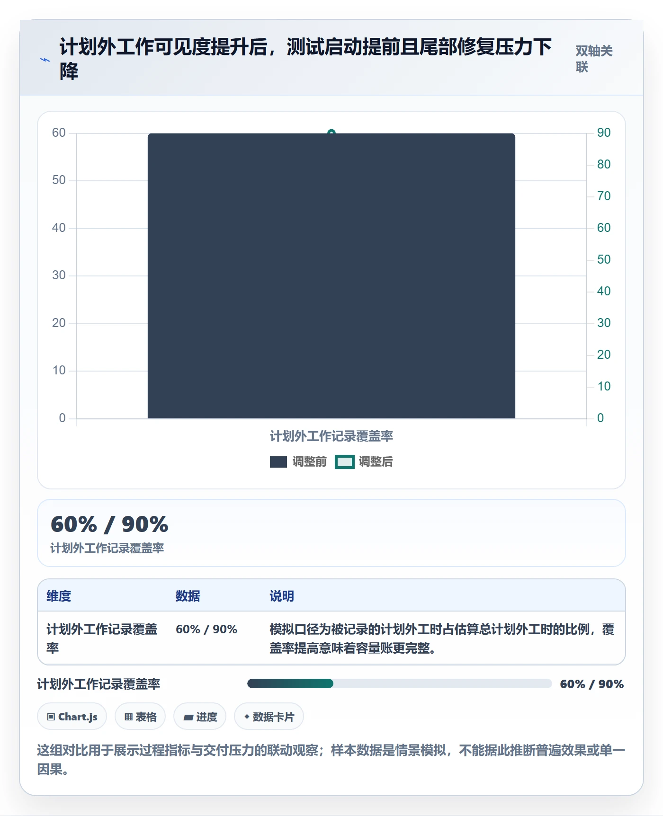The width and height of the screenshot is (663, 816).
Task: Click the 双轴关联 label in the header
Action: tap(594, 59)
